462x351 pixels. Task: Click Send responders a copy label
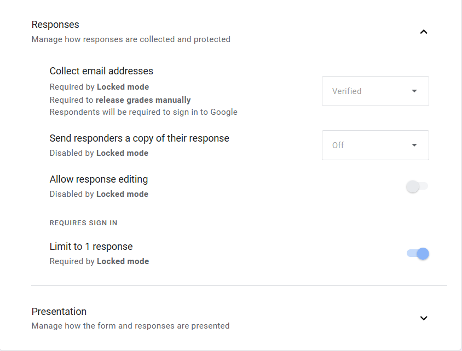(x=140, y=138)
